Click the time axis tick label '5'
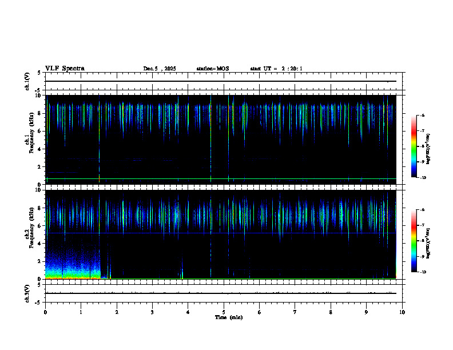 (224, 312)
